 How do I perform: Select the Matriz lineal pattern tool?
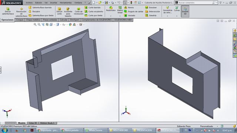tap(120, 10)
